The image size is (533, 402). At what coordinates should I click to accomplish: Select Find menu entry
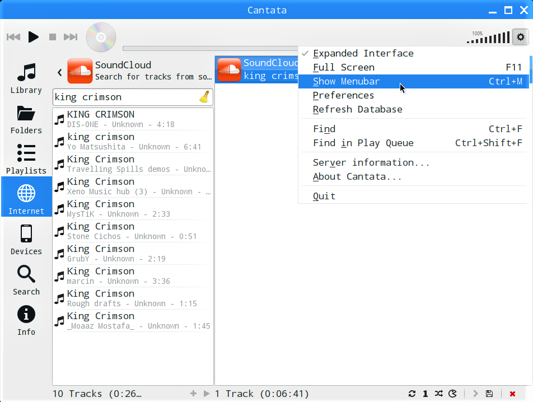413,129
